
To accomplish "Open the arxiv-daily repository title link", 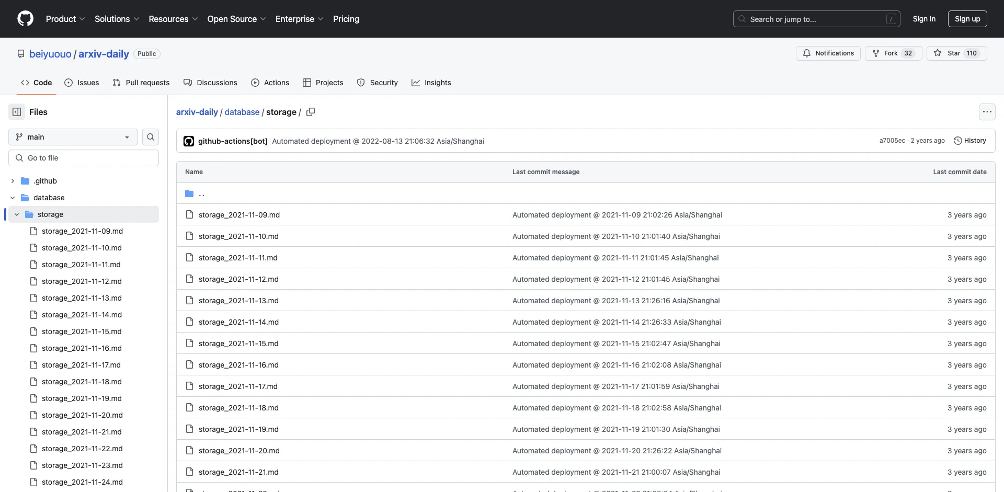I will (x=104, y=54).
